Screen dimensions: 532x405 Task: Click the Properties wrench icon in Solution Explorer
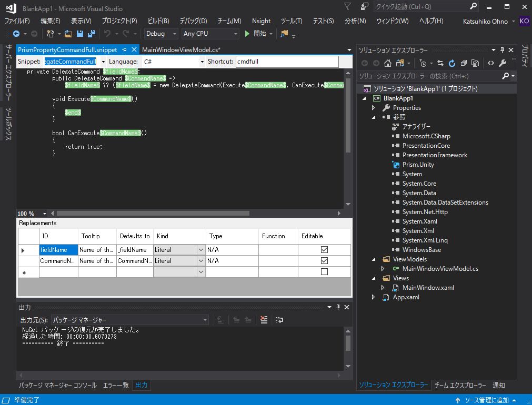(x=503, y=63)
